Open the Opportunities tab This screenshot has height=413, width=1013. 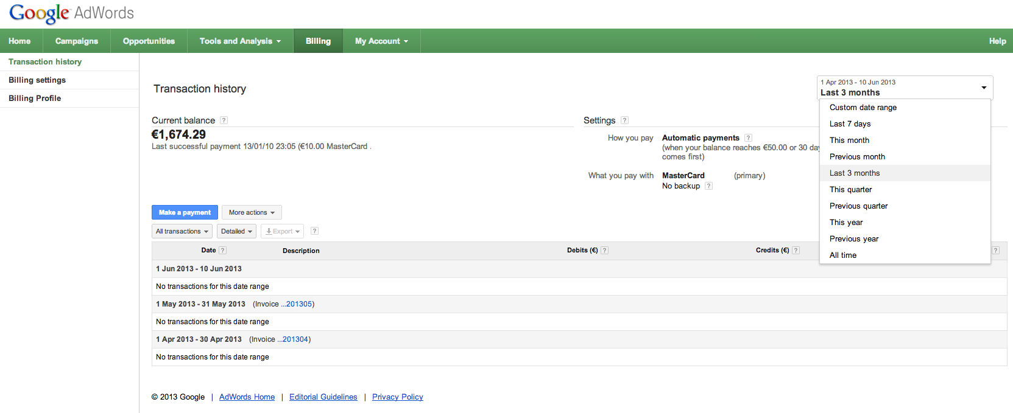coord(149,41)
